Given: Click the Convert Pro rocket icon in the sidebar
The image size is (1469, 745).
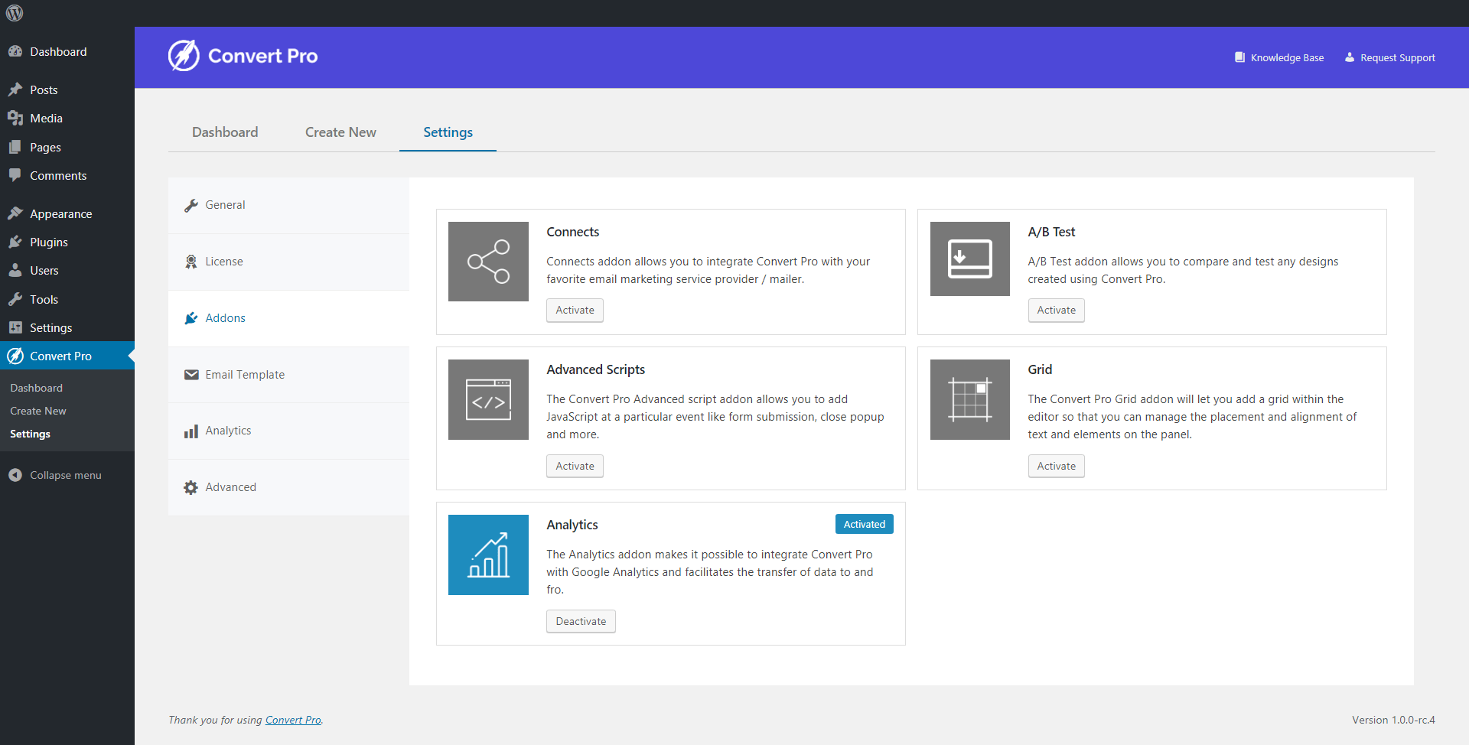Looking at the screenshot, I should [15, 356].
